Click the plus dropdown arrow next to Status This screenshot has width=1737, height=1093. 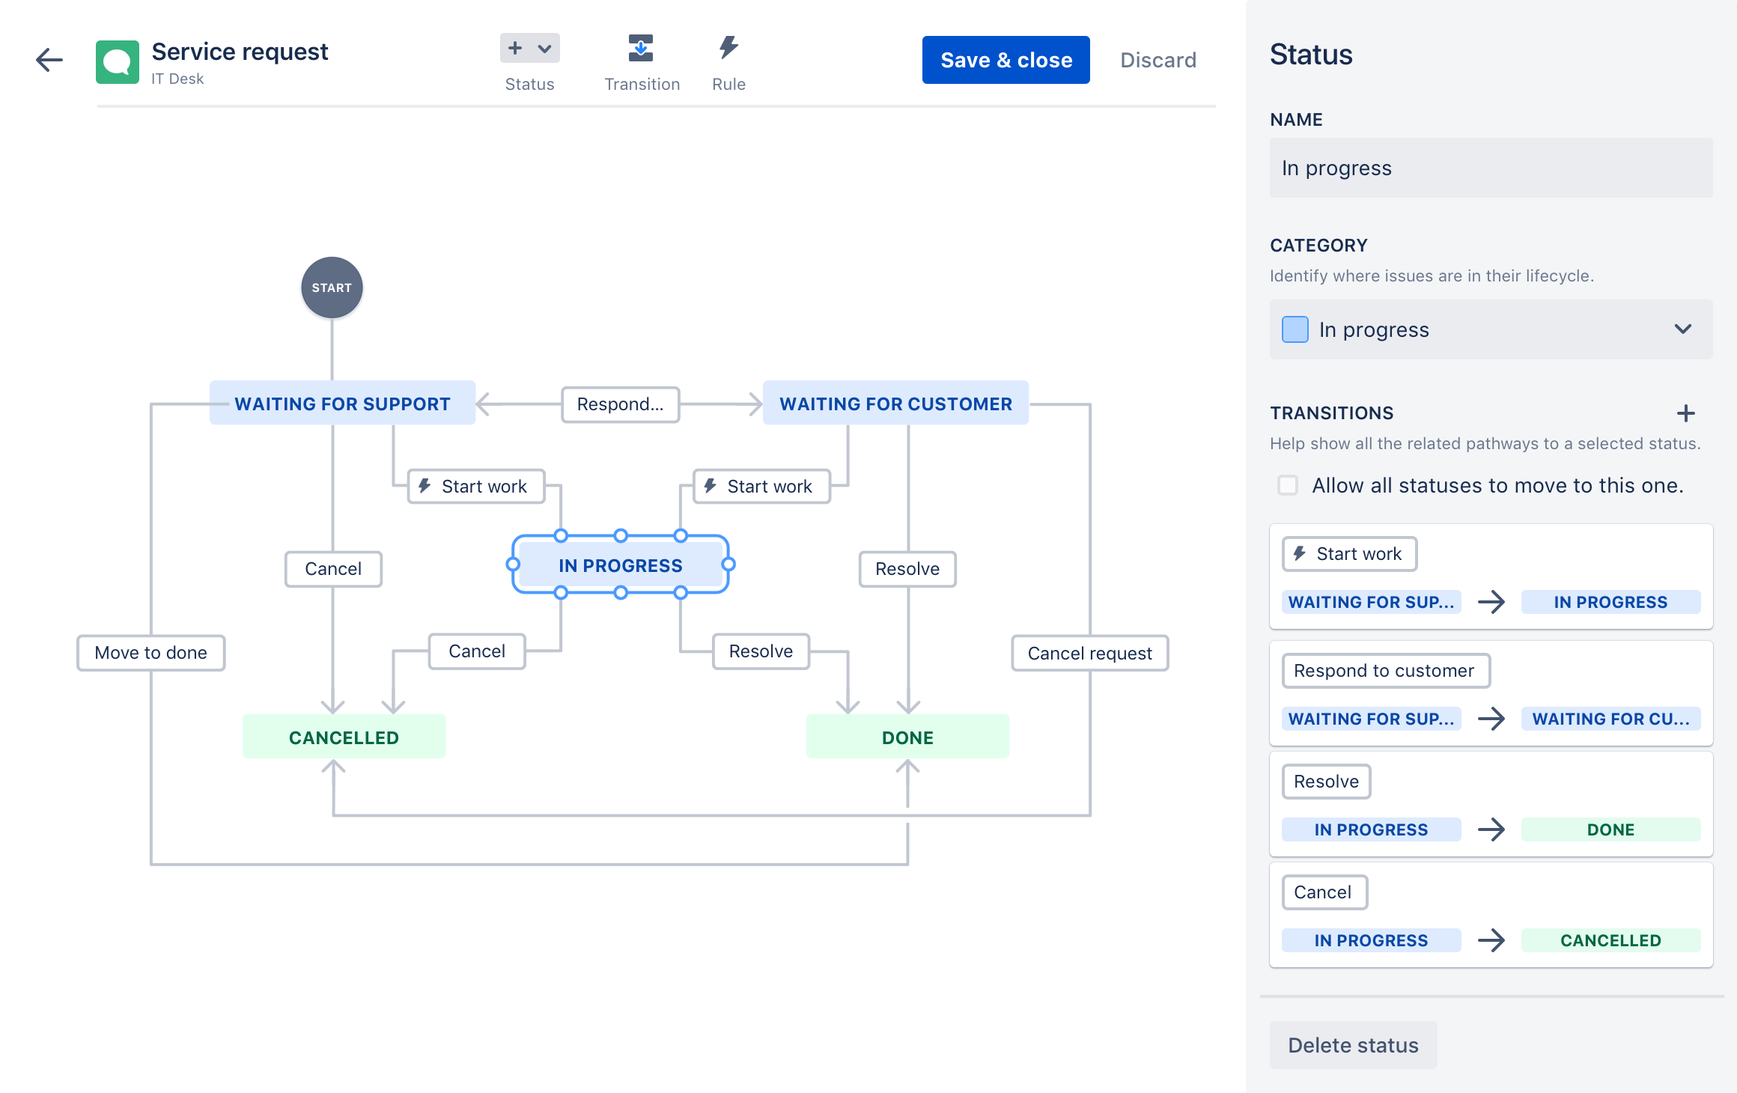(545, 48)
